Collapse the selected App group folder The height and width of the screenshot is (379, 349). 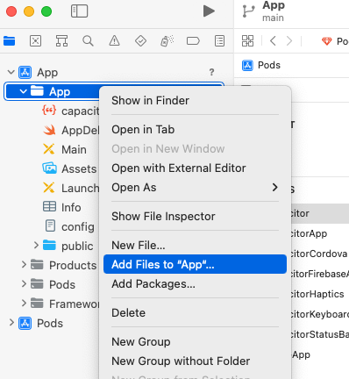[23, 91]
